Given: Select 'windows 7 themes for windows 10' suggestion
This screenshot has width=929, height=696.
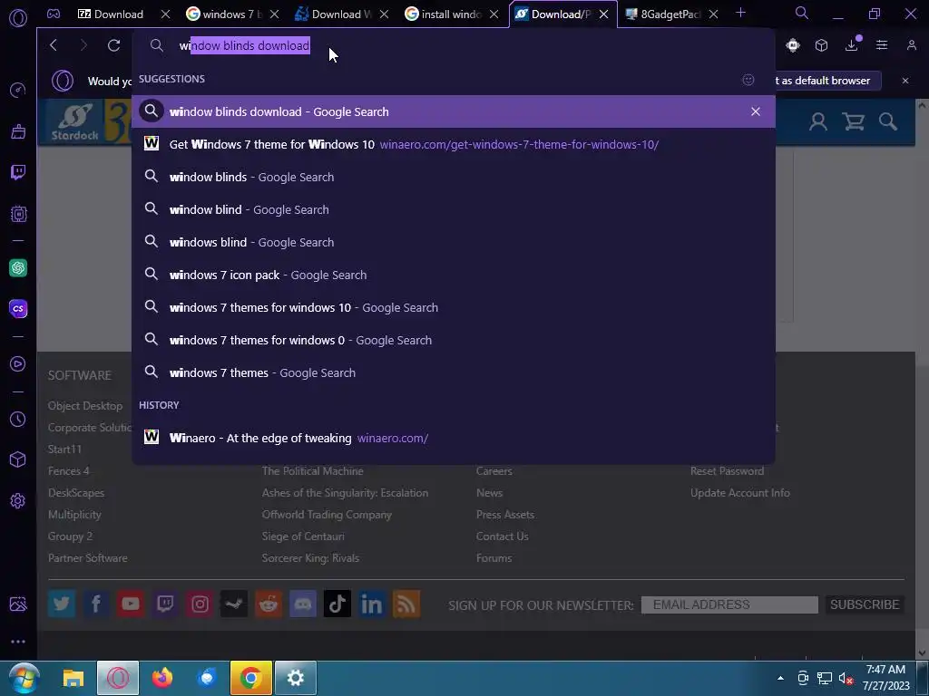Looking at the screenshot, I should click(454, 307).
